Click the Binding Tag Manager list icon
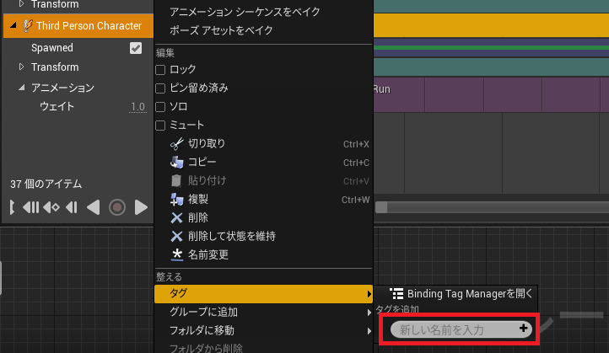The image size is (609, 353). coord(396,294)
